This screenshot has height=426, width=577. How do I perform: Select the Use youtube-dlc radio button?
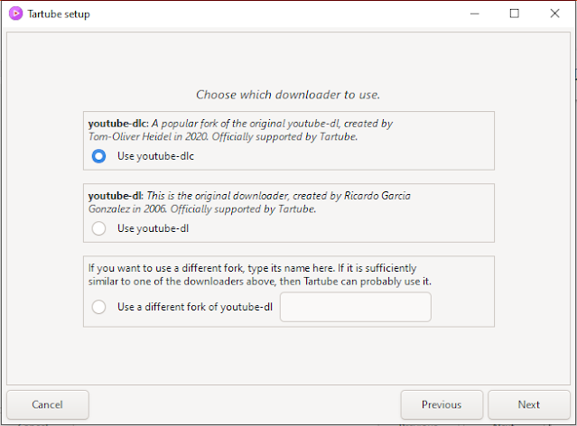(98, 156)
